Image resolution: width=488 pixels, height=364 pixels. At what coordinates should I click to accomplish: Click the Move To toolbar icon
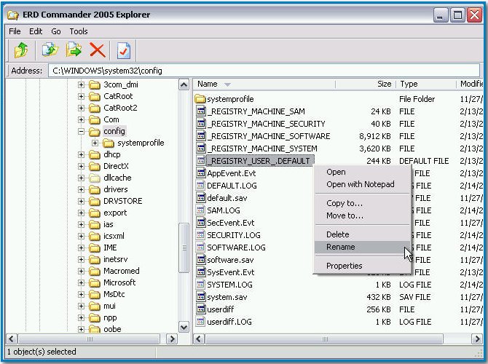click(73, 50)
